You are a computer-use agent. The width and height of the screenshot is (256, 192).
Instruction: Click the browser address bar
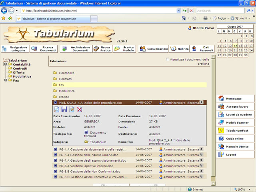point(99,11)
